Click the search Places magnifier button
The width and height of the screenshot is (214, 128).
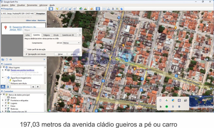[3, 87]
